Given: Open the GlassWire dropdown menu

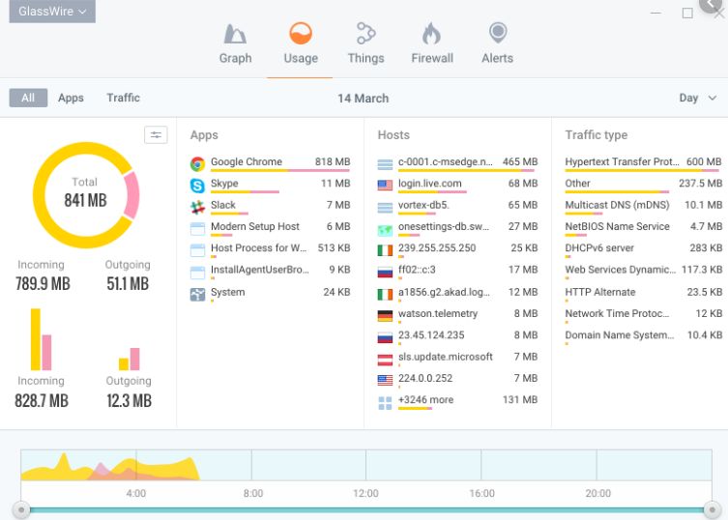Looking at the screenshot, I should 52,12.
